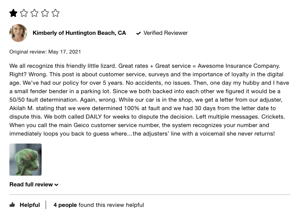Image resolution: width=299 pixels, height=218 pixels.
Task: Click the third empty star
Action: tap(34, 13)
